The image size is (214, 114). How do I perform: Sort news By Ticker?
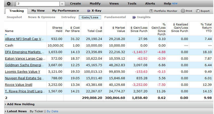[x=37, y=111]
